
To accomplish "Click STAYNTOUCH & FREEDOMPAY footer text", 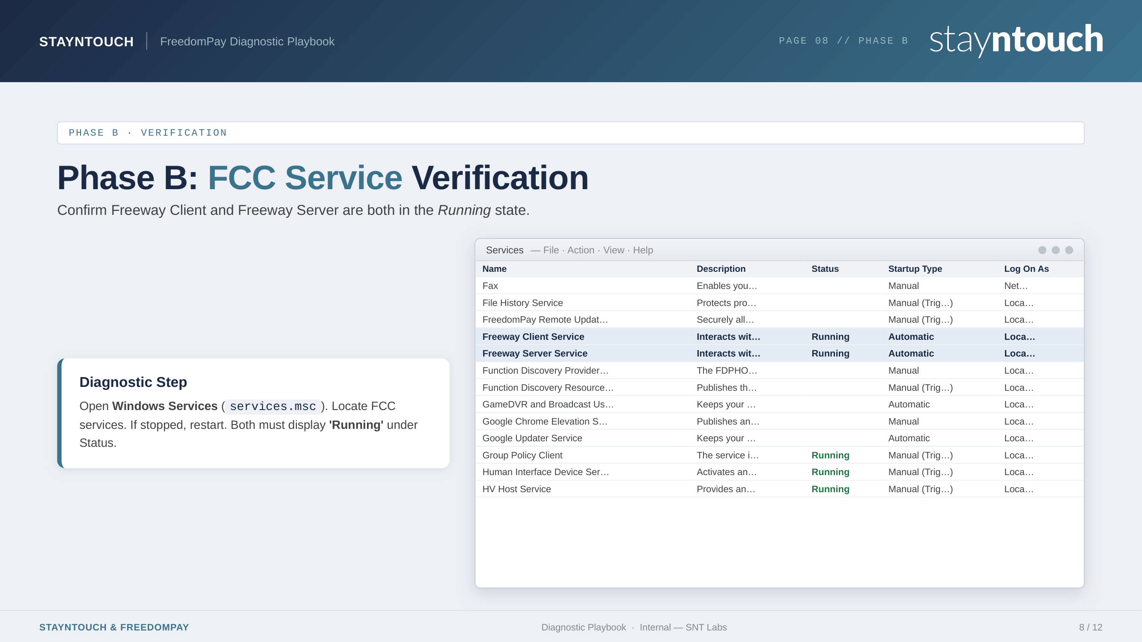I will 114,627.
